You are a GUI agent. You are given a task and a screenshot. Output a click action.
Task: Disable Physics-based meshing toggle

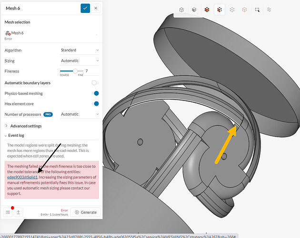click(95, 93)
